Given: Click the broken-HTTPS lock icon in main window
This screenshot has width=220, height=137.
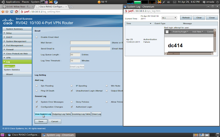Looking at the screenshot, I should click(22, 12).
